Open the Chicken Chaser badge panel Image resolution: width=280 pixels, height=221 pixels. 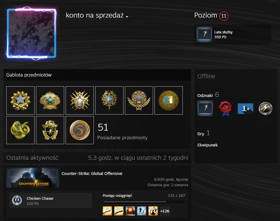tap(51, 200)
